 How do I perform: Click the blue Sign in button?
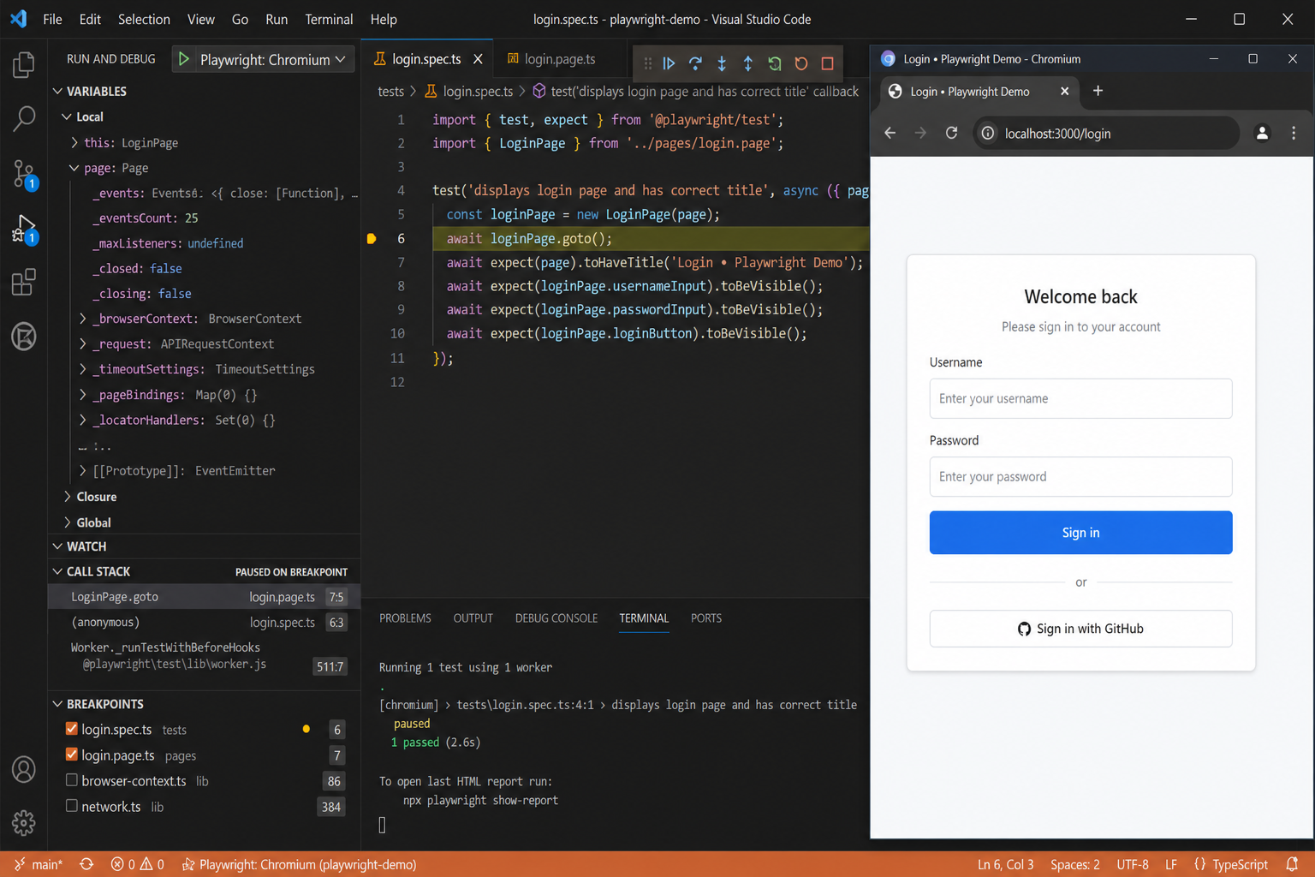(x=1080, y=533)
